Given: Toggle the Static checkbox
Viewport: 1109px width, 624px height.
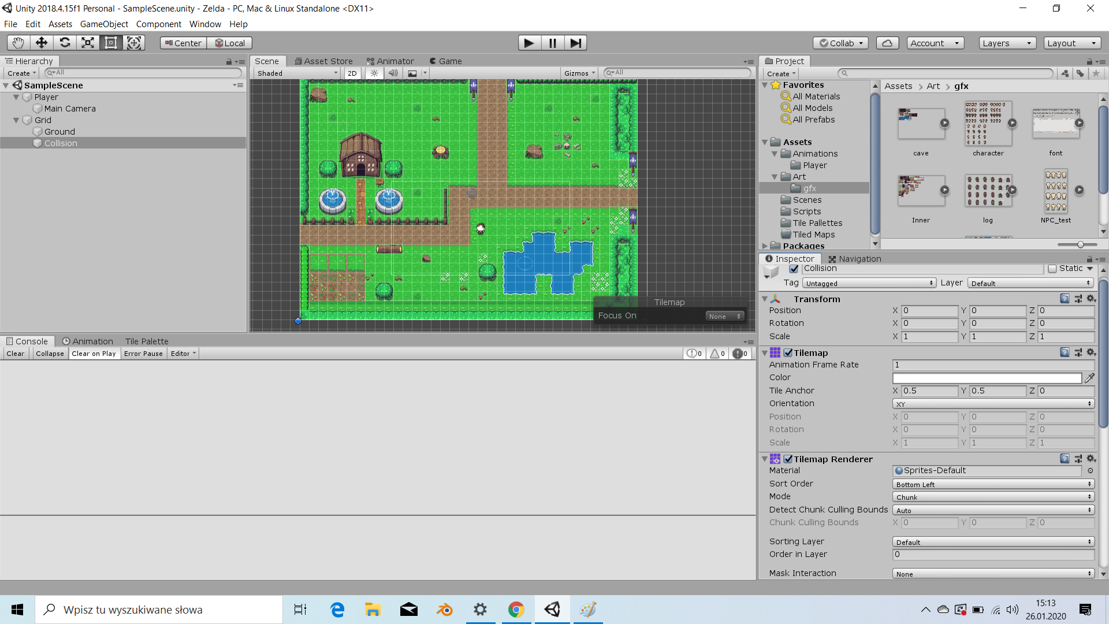Looking at the screenshot, I should point(1052,269).
